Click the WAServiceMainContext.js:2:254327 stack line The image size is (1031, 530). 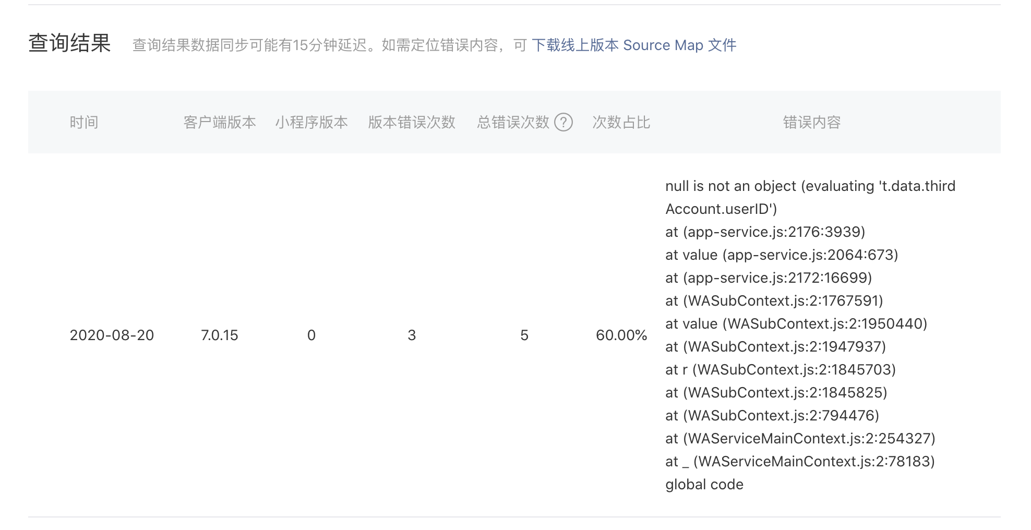point(800,439)
